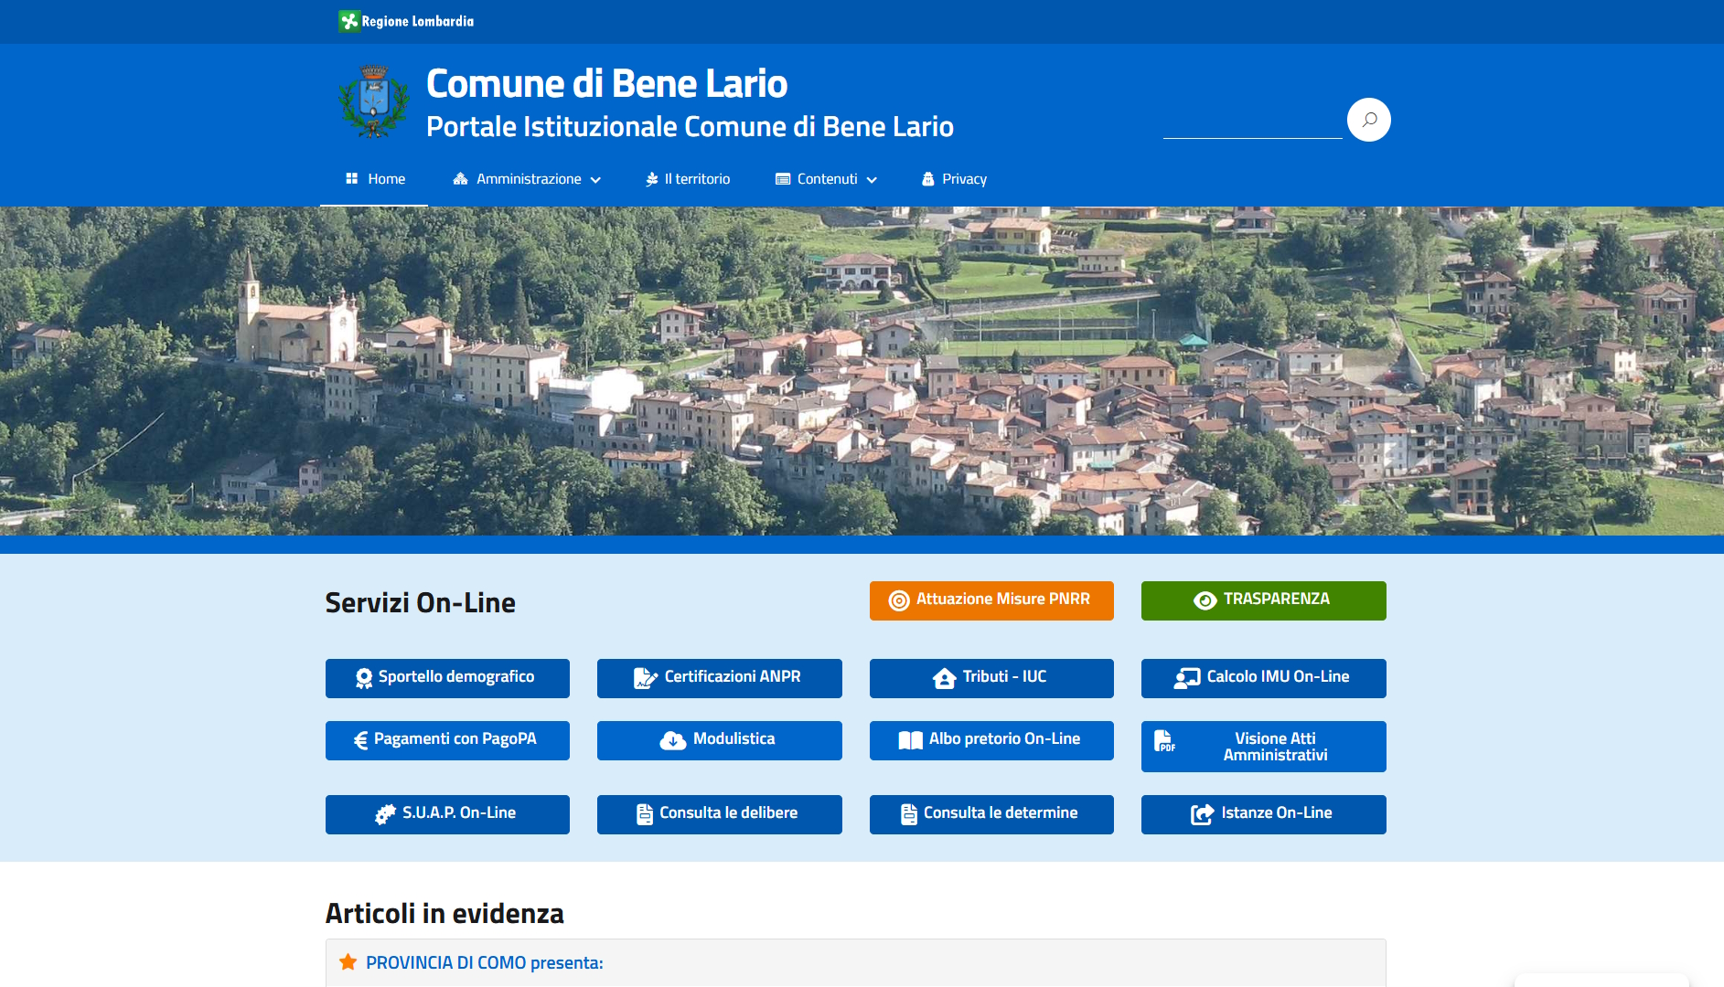The width and height of the screenshot is (1724, 987).
Task: Open Pagamenti con PagoPA service
Action: (447, 740)
